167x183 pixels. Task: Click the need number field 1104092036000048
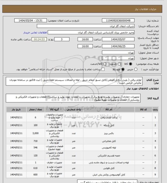(118, 20)
